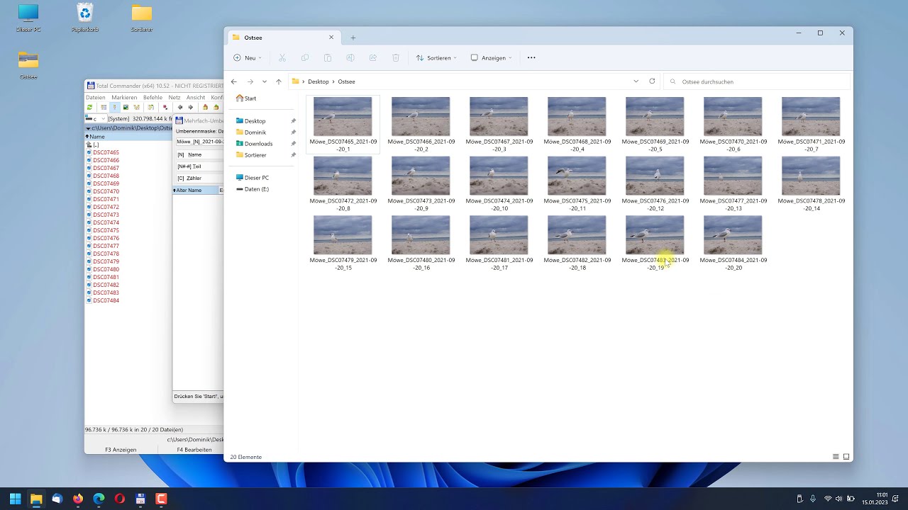The height and width of the screenshot is (510, 908).
Task: Click the Copy icon in Explorer toolbar
Action: coord(305,57)
